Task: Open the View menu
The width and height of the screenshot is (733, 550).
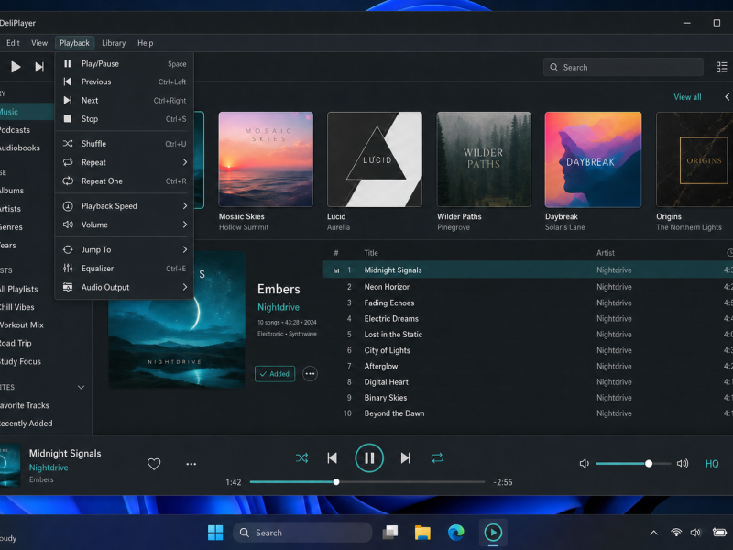Action: point(39,43)
